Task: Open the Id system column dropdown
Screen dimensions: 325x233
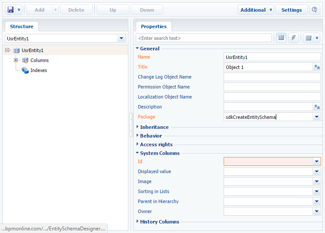Action: click(317, 161)
